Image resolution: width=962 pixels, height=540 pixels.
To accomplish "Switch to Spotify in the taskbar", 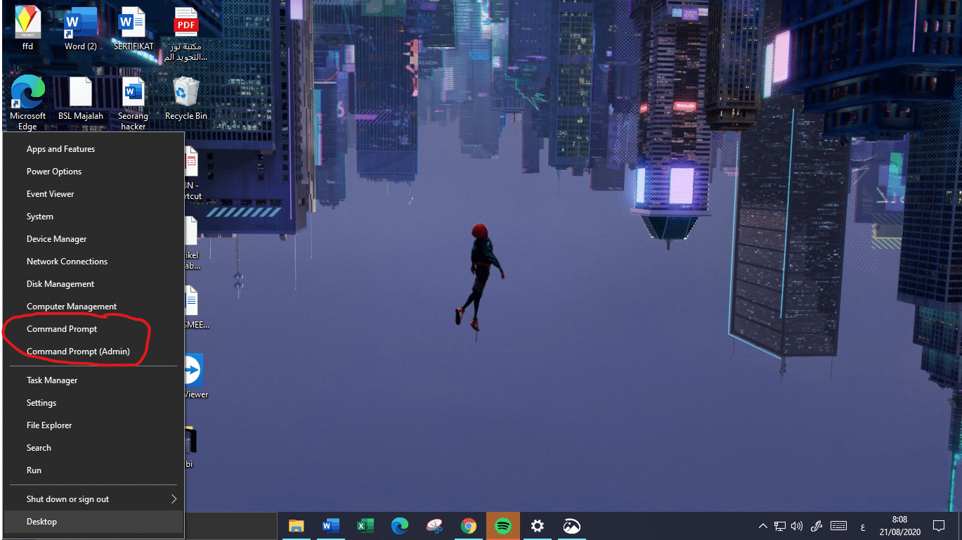I will click(503, 526).
